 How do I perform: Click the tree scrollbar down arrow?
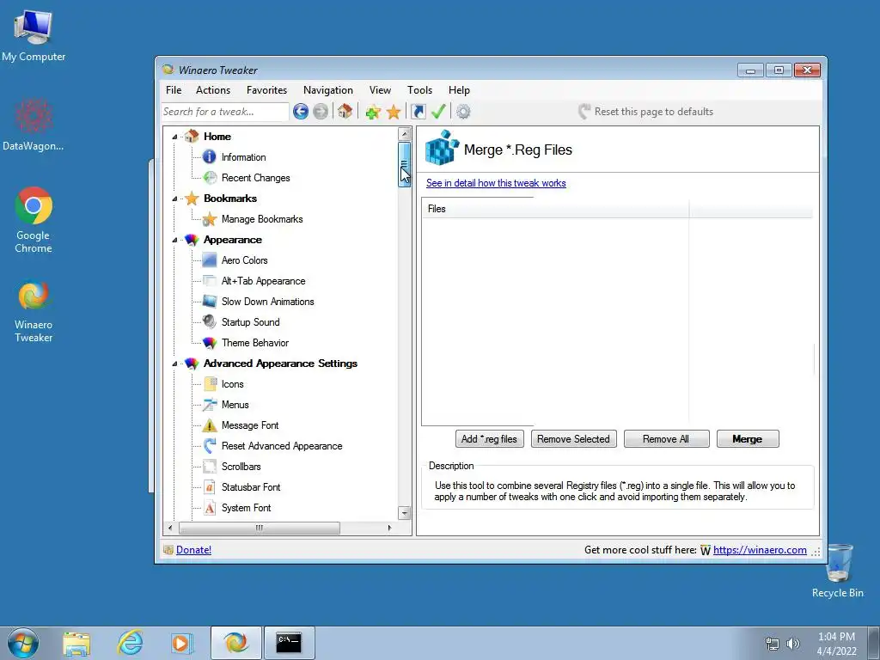404,513
